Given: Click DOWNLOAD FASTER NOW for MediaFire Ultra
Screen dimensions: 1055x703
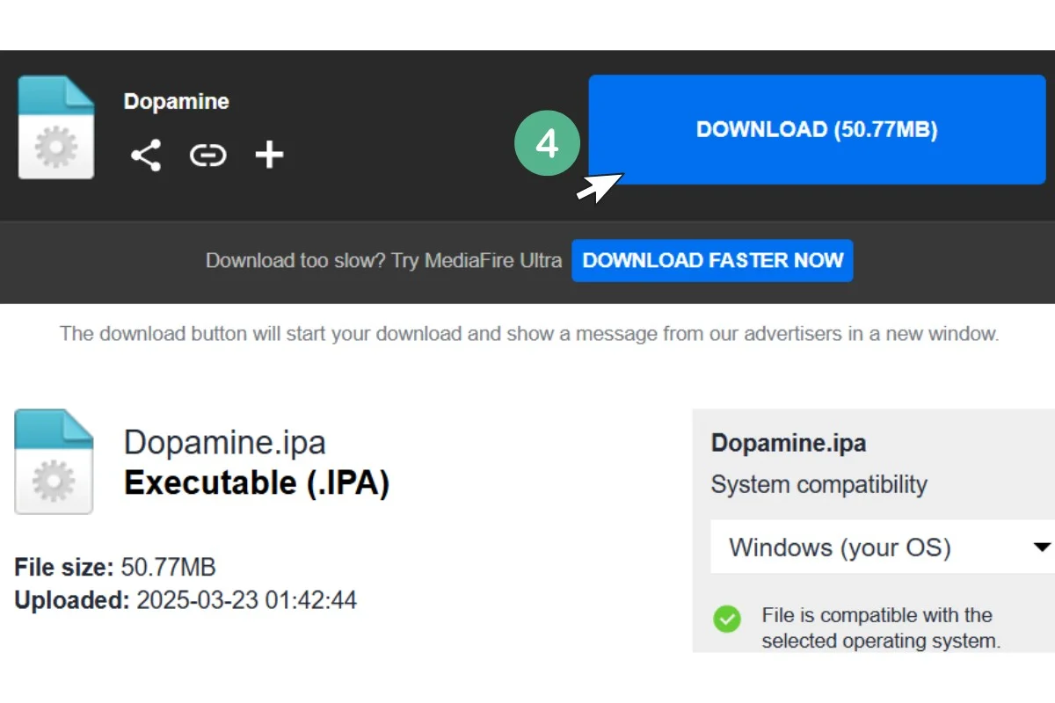Looking at the screenshot, I should click(712, 260).
